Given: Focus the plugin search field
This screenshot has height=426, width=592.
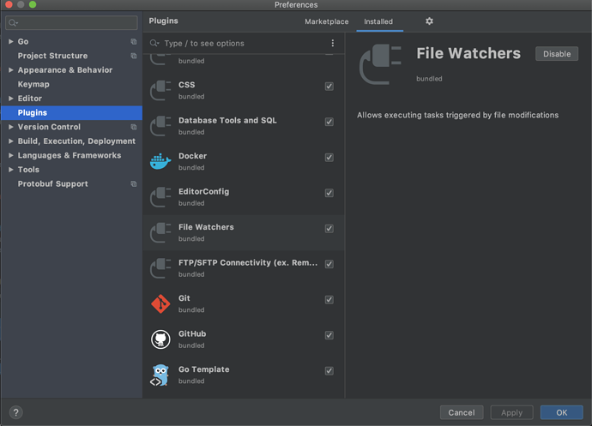Looking at the screenshot, I should [x=242, y=43].
